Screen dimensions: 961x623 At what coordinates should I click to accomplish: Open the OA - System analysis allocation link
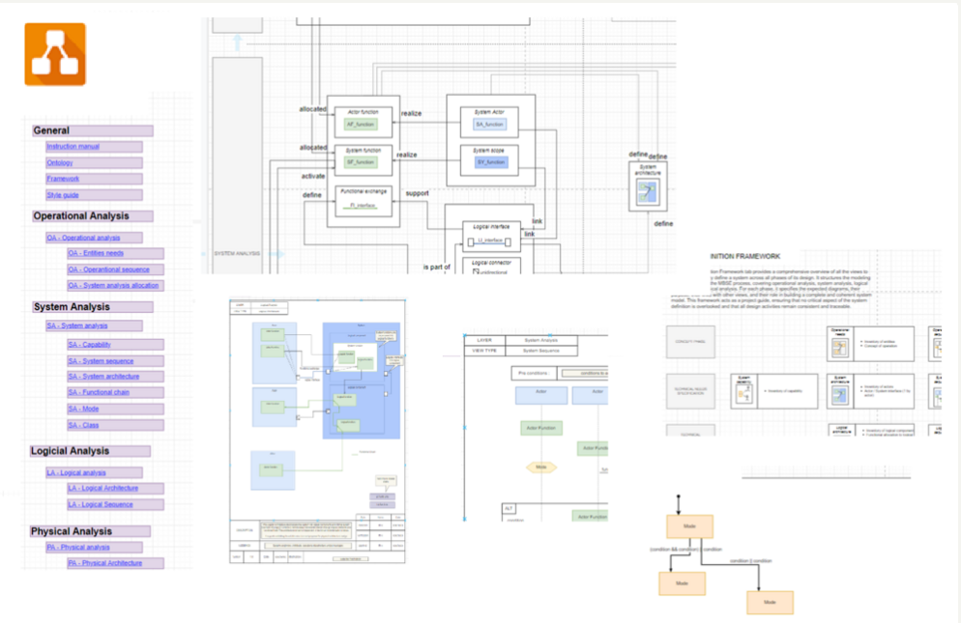click(113, 286)
